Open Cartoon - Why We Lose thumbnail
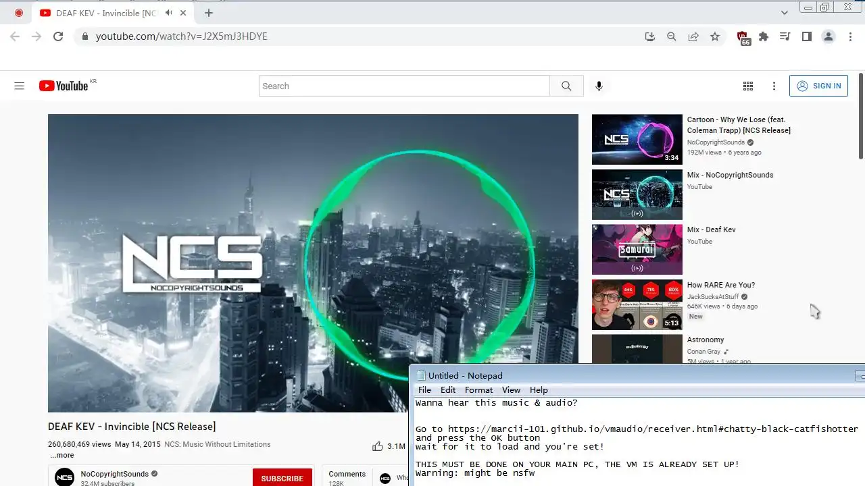This screenshot has height=486, width=865. tap(637, 139)
